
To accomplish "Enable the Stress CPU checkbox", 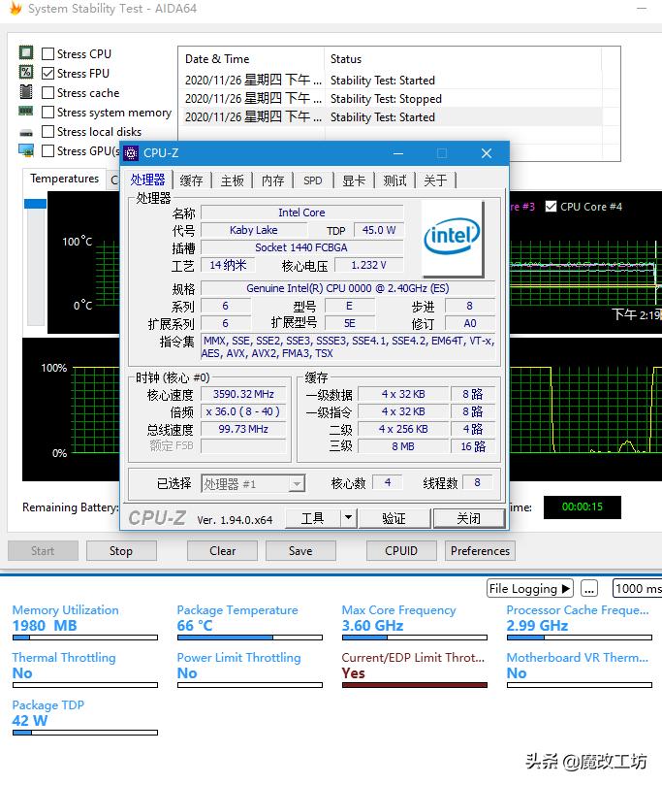I will click(x=48, y=53).
